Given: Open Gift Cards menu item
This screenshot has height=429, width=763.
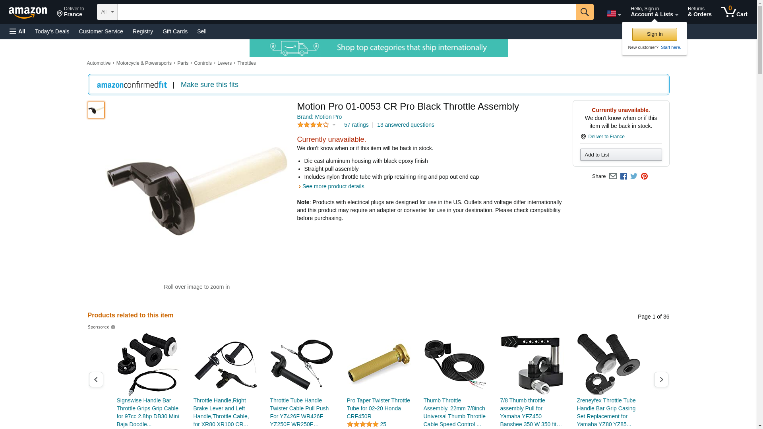Looking at the screenshot, I should 175,31.
